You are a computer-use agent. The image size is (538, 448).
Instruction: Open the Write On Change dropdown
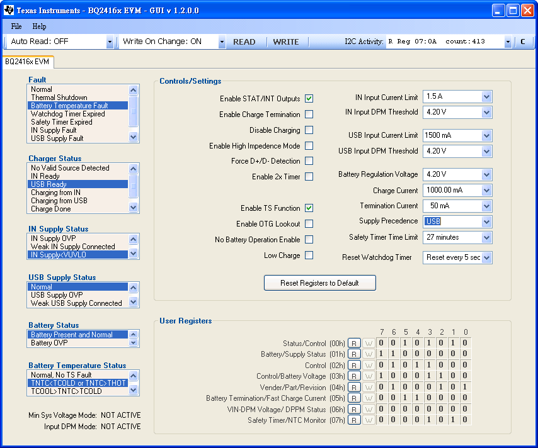pyautogui.click(x=222, y=42)
